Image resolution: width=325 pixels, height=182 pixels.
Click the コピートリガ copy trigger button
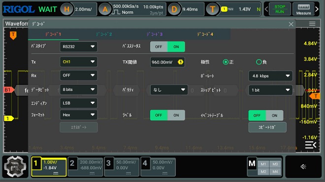[x=267, y=127]
